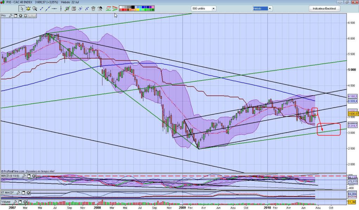Open the hammer and wrench tools icon

[100, 8]
